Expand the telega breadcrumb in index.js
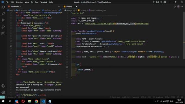The width and height of the screenshot is (185, 104). [x=69, y=10]
